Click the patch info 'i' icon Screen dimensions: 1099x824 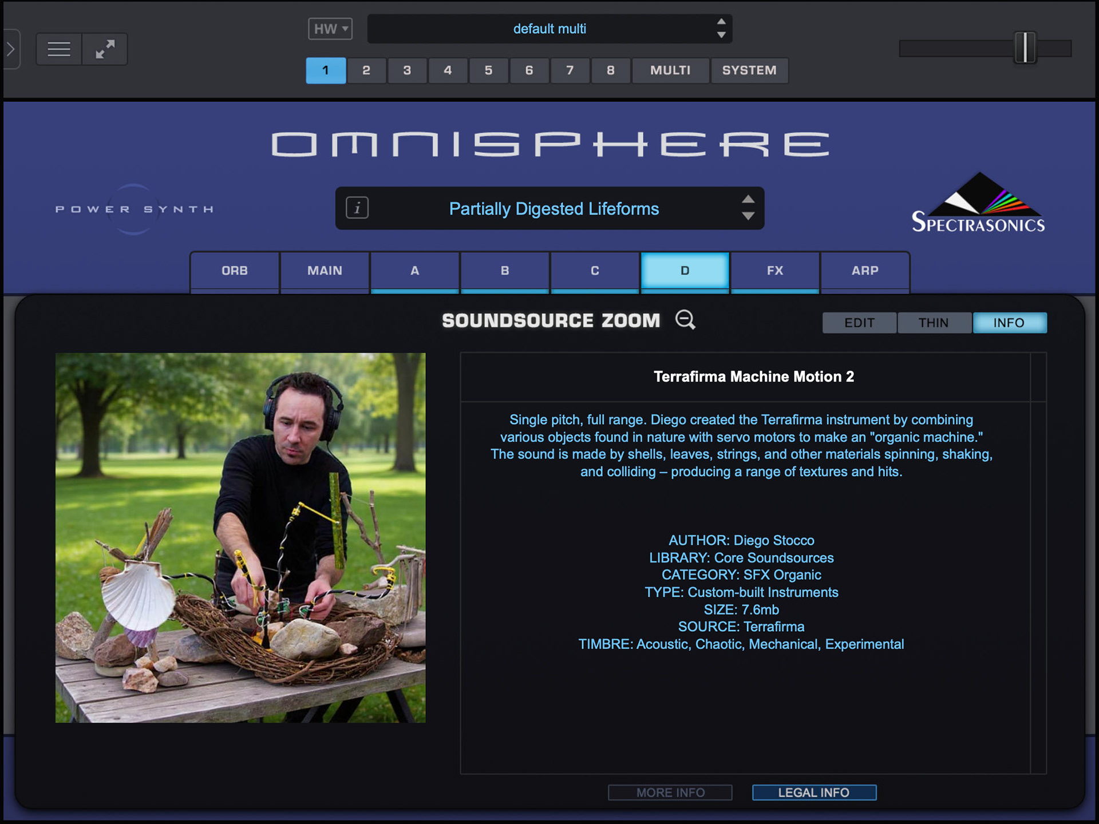tap(357, 208)
